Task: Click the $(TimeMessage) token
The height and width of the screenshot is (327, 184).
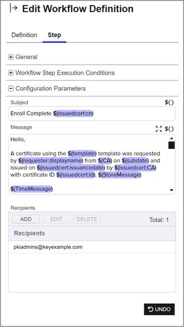Action: [x=32, y=189]
